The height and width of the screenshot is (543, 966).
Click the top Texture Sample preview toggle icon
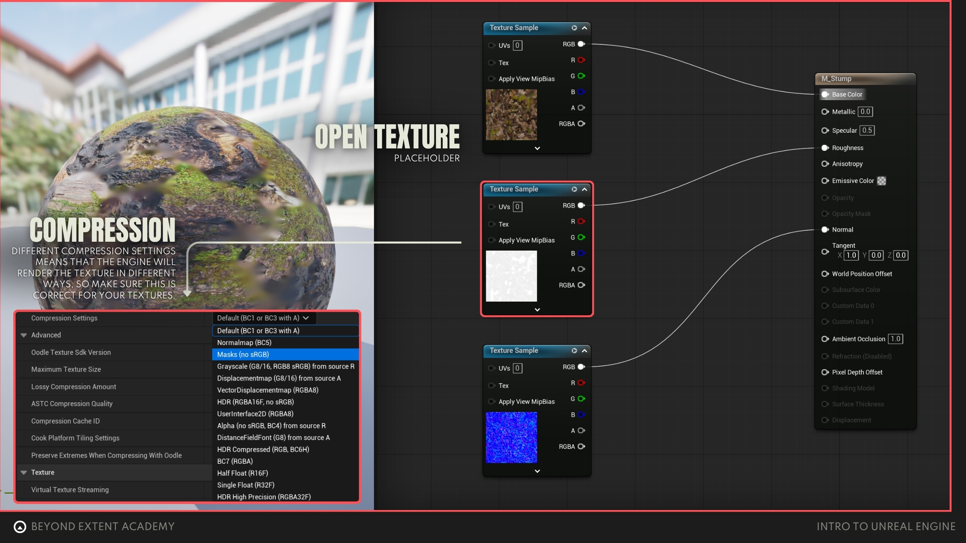(x=574, y=28)
